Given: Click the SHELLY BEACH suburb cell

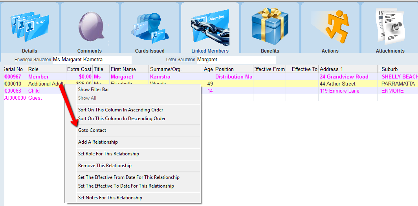Looking at the screenshot, I should pyautogui.click(x=399, y=77).
